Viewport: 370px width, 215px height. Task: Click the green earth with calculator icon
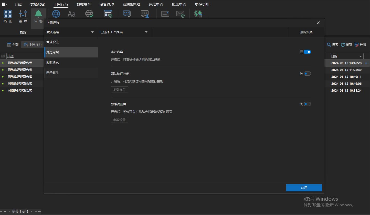click(198, 14)
